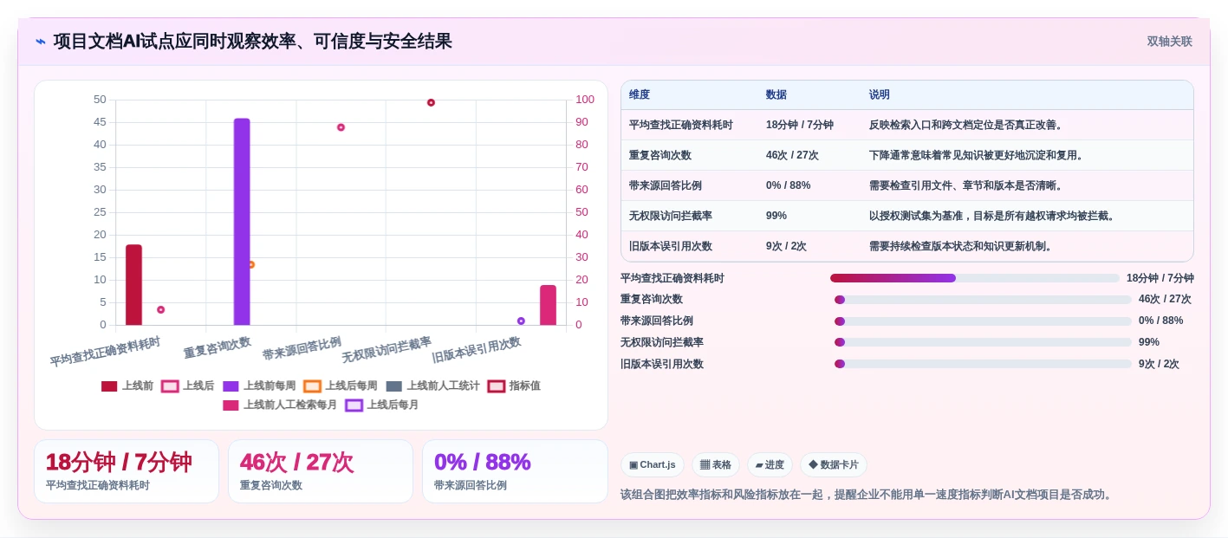Click table value 9次 / 2次
Viewport: 1228px width, 538px height.
786,246
